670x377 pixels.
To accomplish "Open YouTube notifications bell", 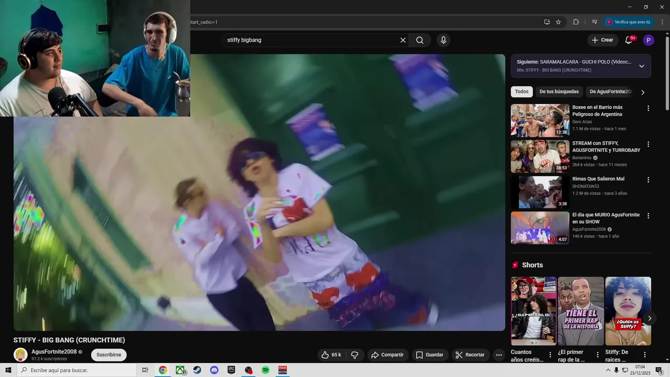I will pos(629,40).
